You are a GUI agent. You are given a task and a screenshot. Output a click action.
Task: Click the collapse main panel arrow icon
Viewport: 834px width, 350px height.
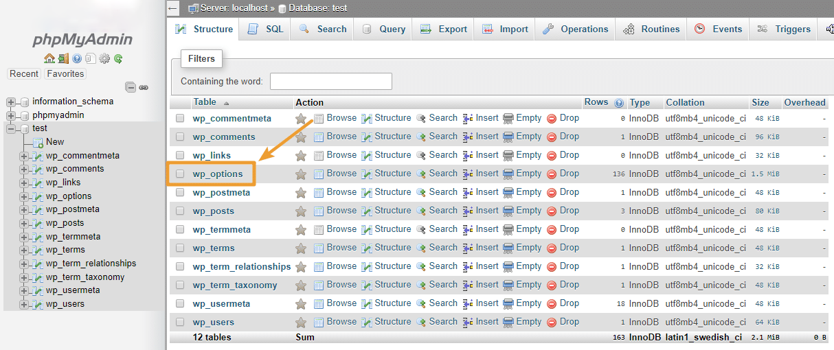pyautogui.click(x=173, y=8)
